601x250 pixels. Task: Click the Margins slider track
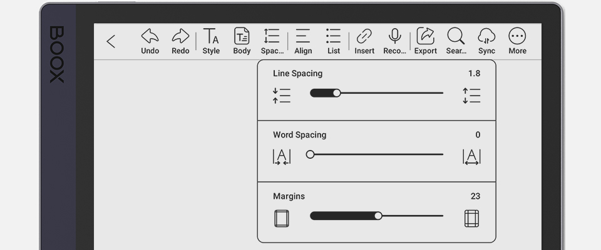coord(376,216)
